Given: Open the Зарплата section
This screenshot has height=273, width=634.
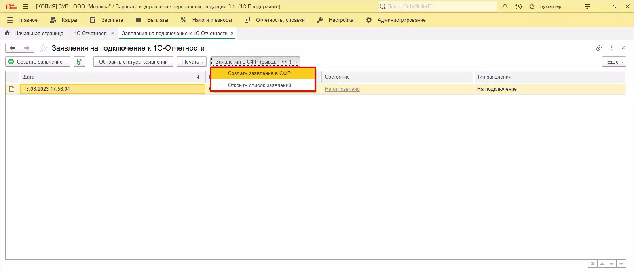Looking at the screenshot, I should 106,20.
